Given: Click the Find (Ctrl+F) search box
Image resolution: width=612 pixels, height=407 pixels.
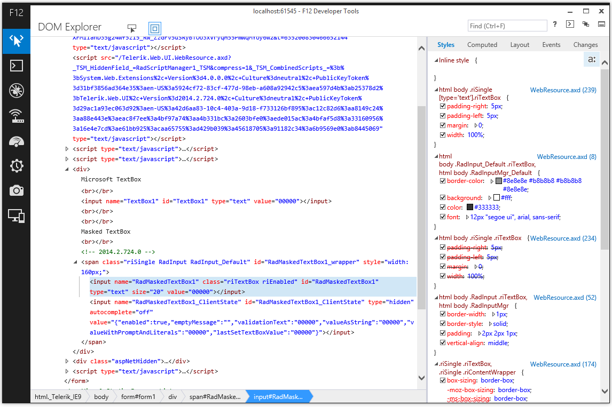Looking at the screenshot, I should coord(507,26).
